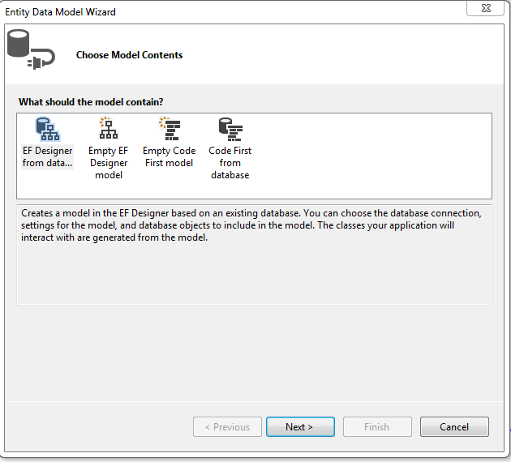This screenshot has width=511, height=462.
Task: Click the 'Empty EF Designer model' label
Action: [109, 163]
